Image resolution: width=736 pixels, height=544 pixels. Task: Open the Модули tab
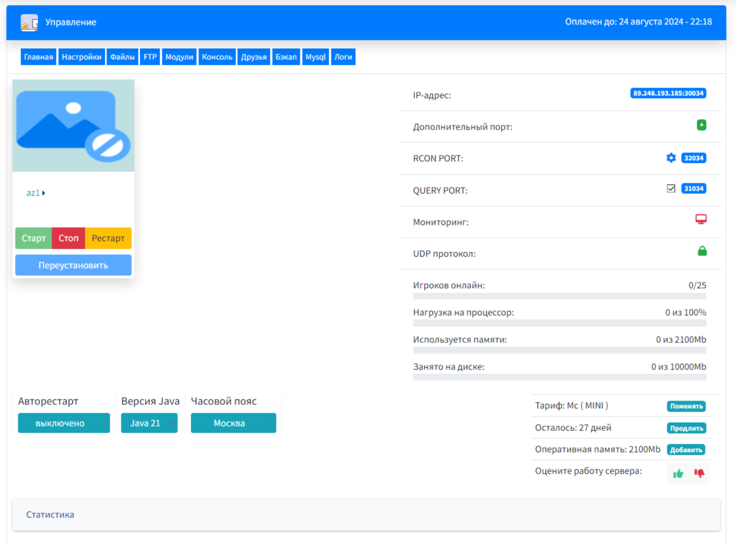180,57
